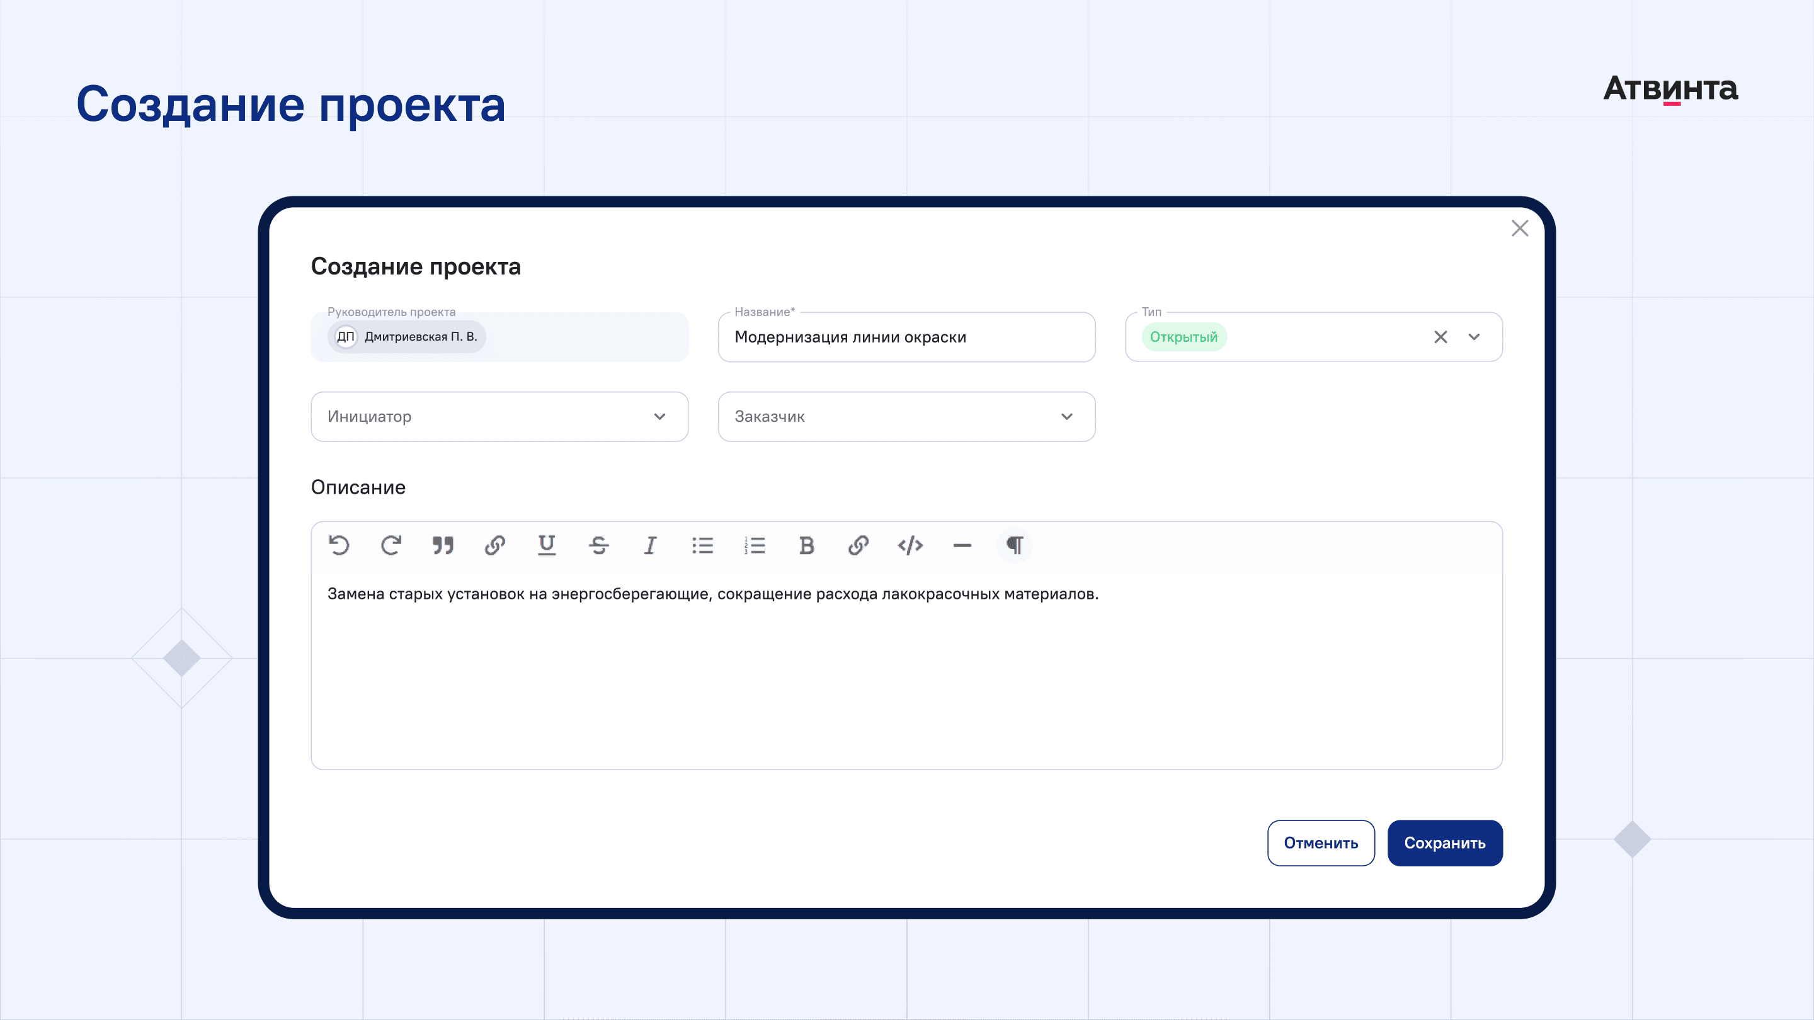
Task: Insert a blockquote using quote icon
Action: click(443, 545)
